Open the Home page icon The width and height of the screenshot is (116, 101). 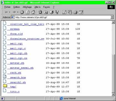(x=33, y=12)
